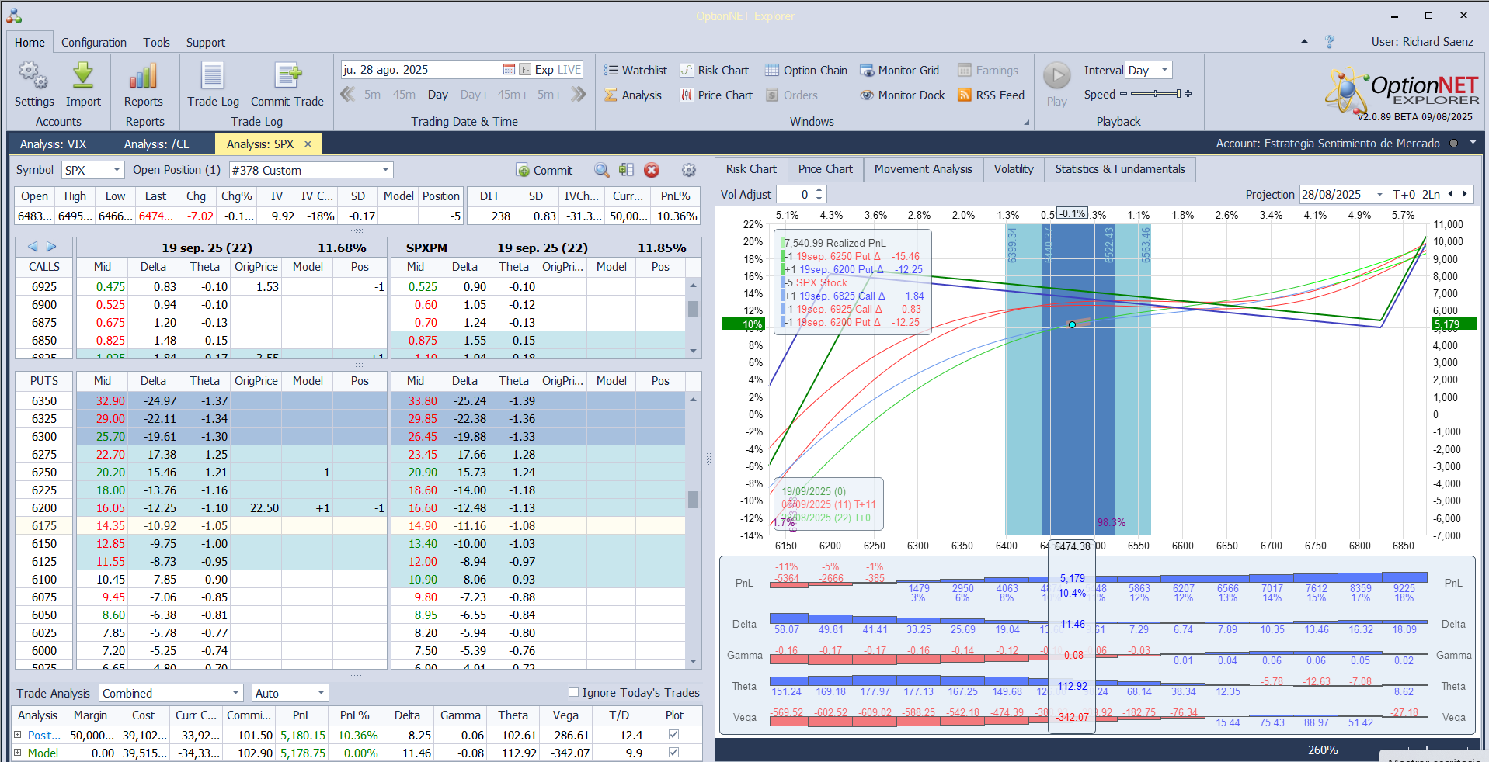Uncheck Plot for the Model row
1489x762 pixels.
[673, 753]
